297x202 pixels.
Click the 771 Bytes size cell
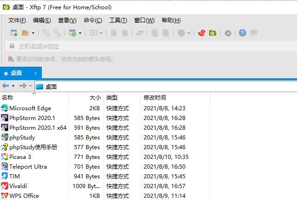(87, 157)
